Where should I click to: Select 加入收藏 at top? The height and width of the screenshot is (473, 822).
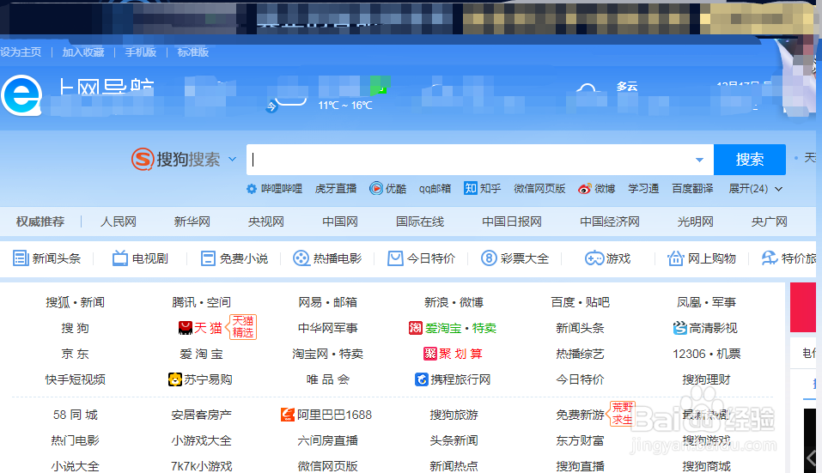tap(83, 52)
